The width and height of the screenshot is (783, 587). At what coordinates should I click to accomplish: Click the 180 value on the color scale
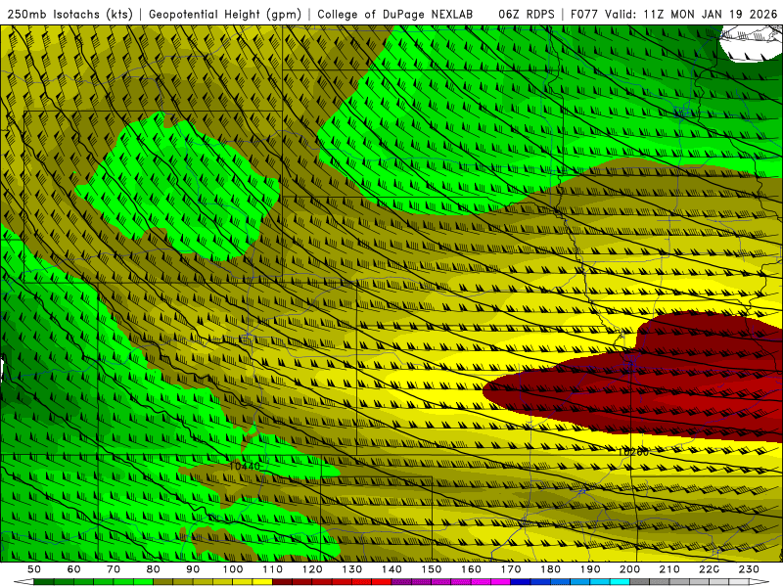(x=550, y=569)
